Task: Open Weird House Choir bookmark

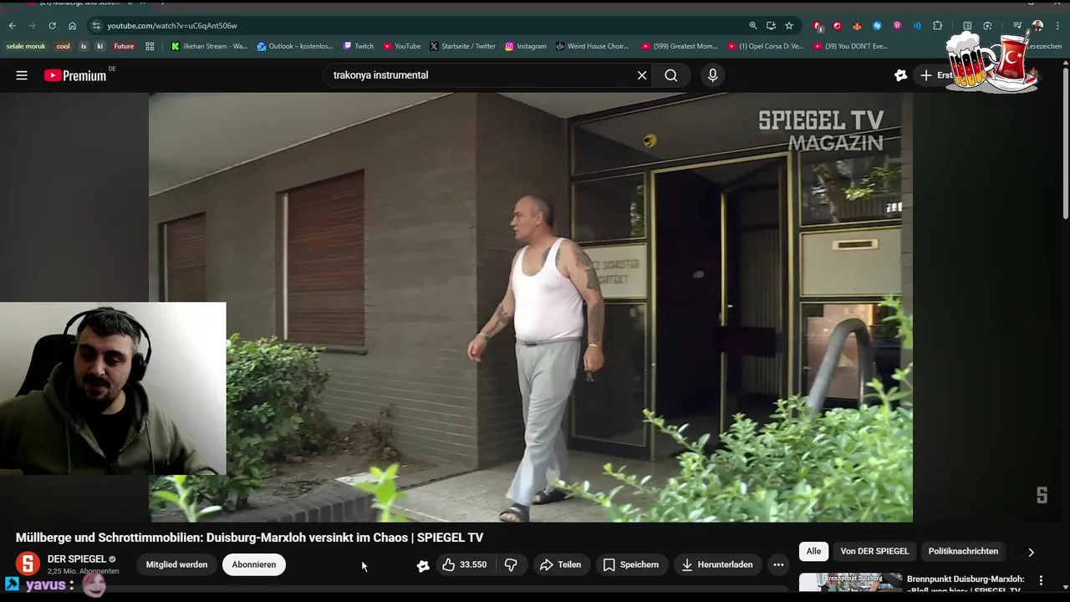Action: (591, 47)
